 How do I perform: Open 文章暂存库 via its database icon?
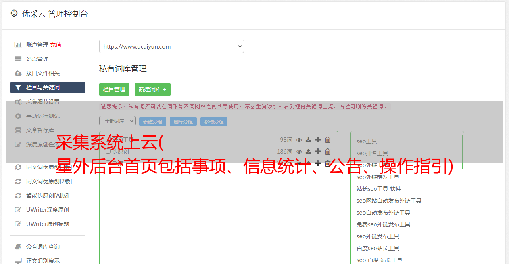(x=18, y=130)
